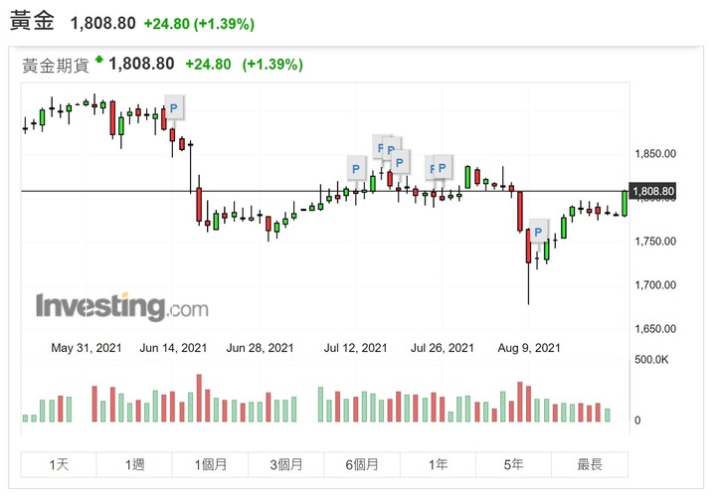716x502 pixels.
Task: Click the last green candlestick on chart
Action: [x=625, y=204]
